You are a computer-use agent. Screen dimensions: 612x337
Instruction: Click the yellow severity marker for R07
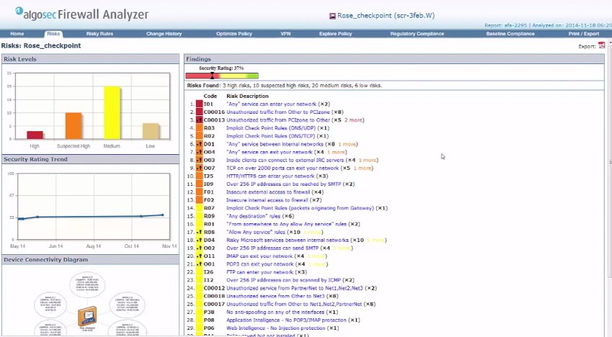199,208
